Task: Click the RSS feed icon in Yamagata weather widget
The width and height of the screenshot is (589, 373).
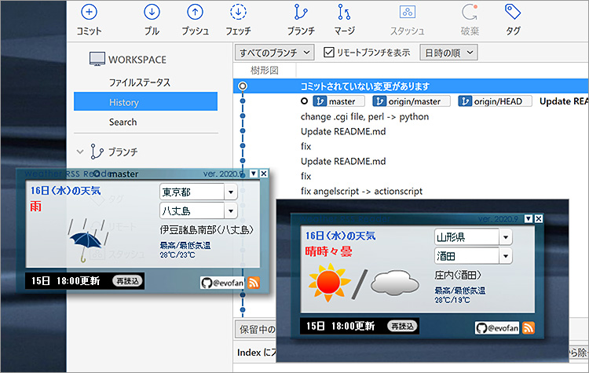Action: point(529,328)
